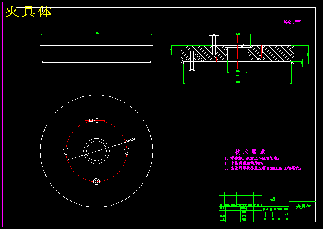Click the 年月日 date header cell
323x229 pixels.
tap(258, 205)
